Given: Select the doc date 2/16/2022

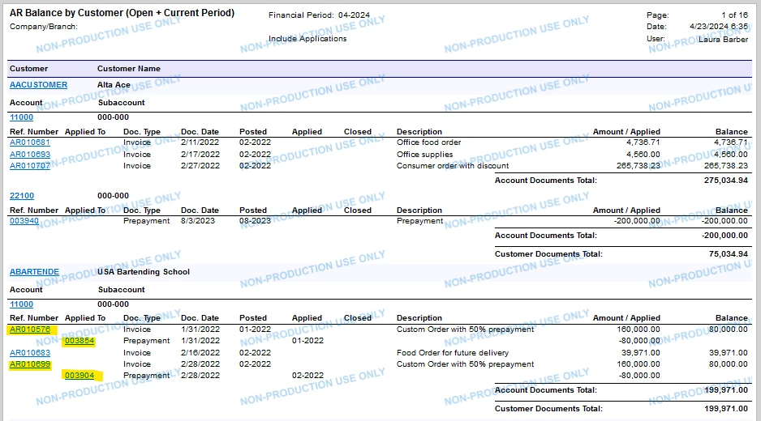Looking at the screenshot, I should (200, 353).
